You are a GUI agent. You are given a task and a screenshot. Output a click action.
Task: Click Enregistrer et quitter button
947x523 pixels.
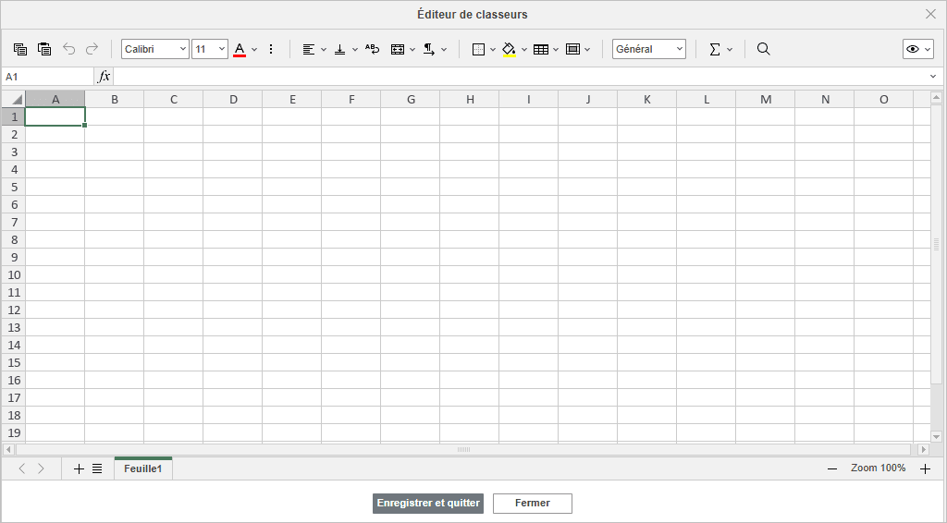pos(428,503)
